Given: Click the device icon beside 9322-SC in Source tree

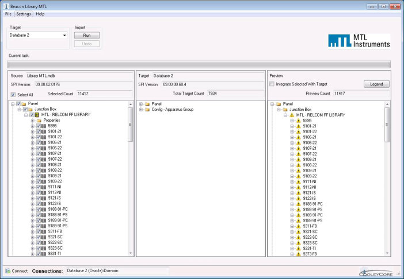Looking at the screenshot, I should coord(44,242).
